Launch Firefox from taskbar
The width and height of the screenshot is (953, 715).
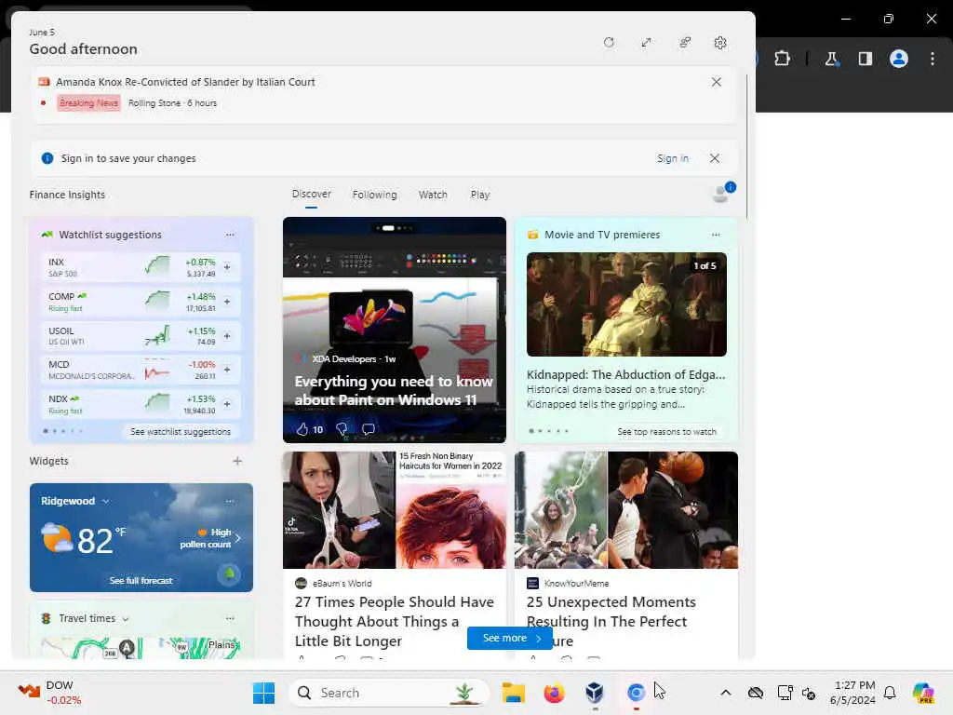coord(555,693)
